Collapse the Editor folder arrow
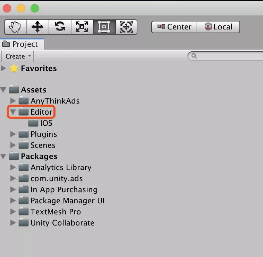The width and height of the screenshot is (263, 257). point(13,112)
